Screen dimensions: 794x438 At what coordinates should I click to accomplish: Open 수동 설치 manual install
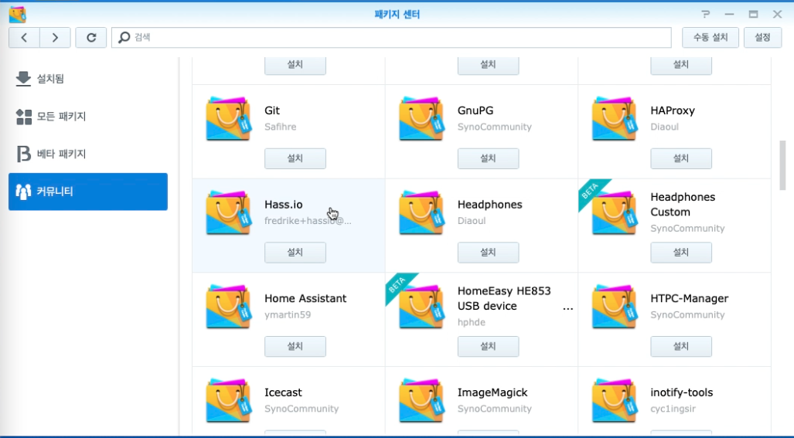point(710,37)
